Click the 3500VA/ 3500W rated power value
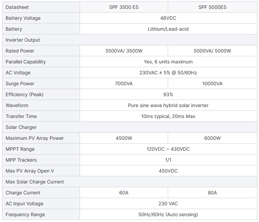The width and height of the screenshot is (259, 222). point(124,51)
